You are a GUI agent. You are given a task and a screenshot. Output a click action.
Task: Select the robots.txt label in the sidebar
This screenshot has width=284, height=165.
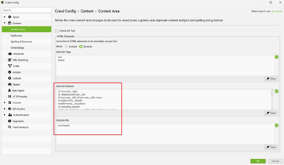[x=18, y=54]
